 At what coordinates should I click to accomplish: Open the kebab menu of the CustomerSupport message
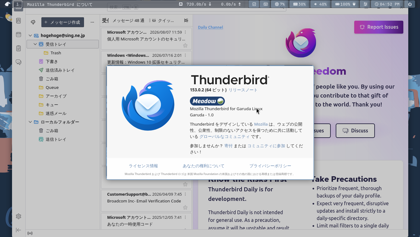185,194
